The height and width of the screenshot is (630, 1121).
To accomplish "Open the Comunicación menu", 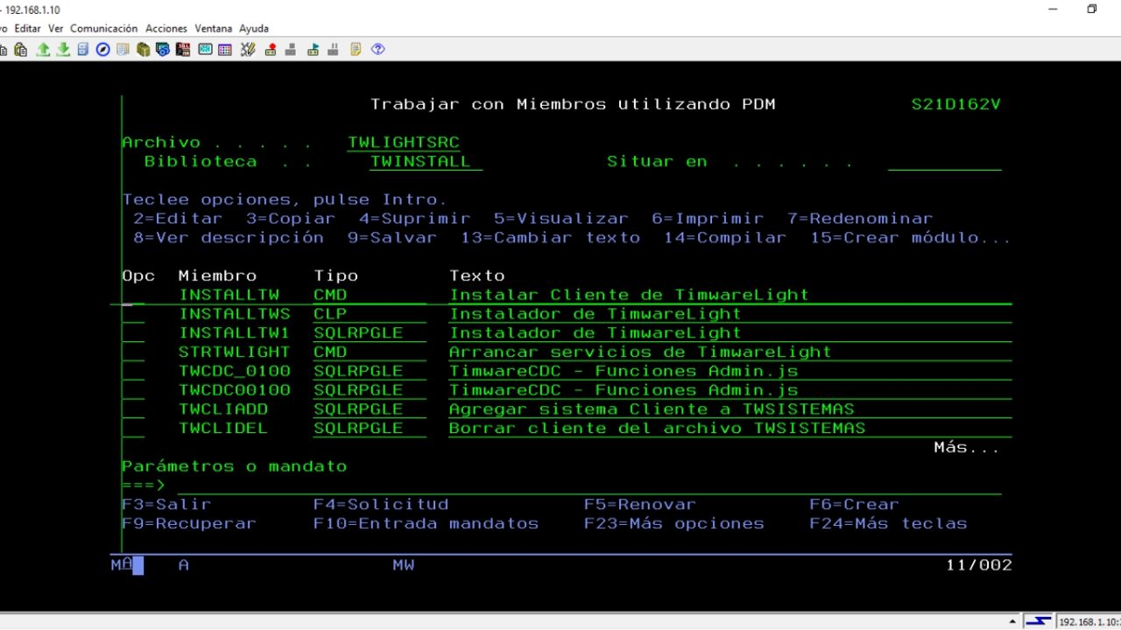I will coord(104,28).
